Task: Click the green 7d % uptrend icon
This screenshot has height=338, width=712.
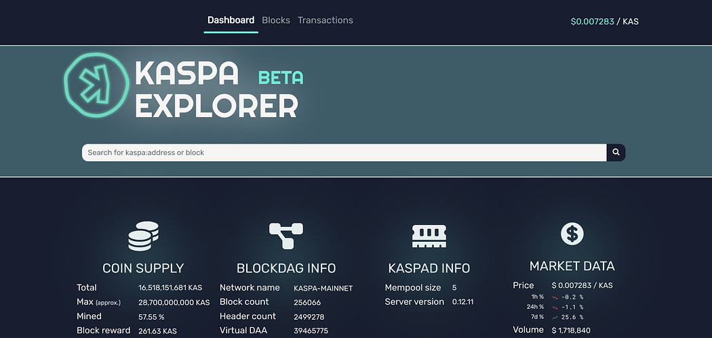Action: (x=555, y=318)
